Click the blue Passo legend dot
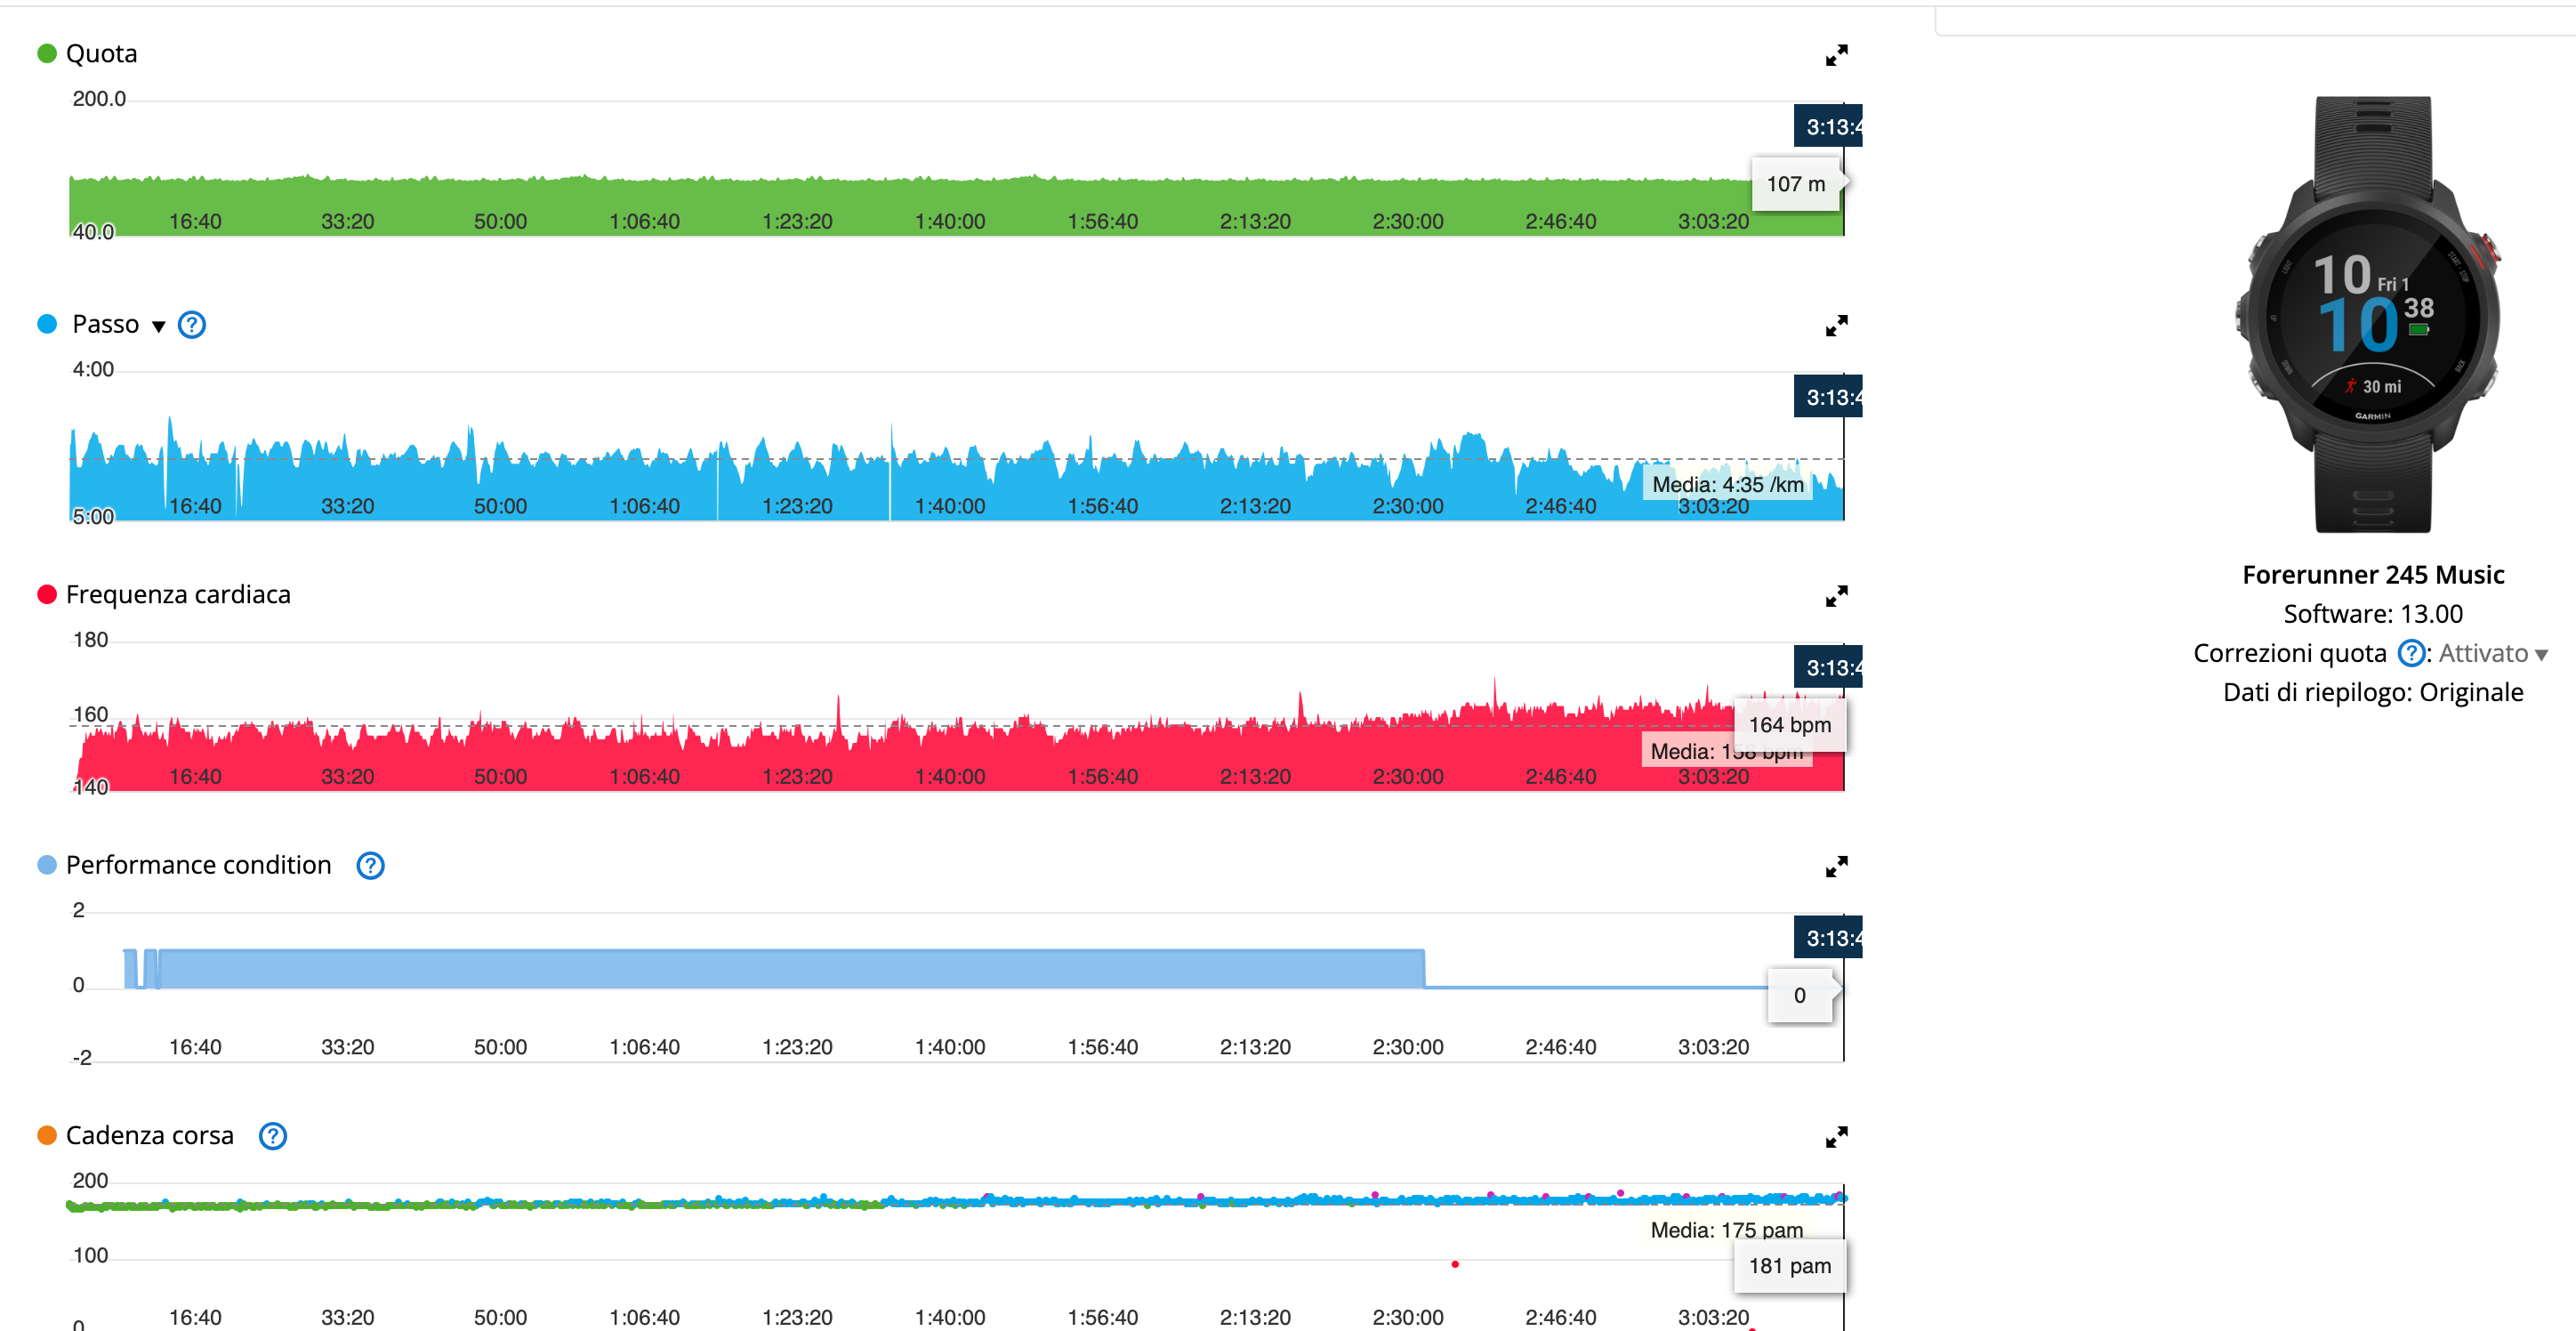2576x1331 pixels. coord(47,324)
